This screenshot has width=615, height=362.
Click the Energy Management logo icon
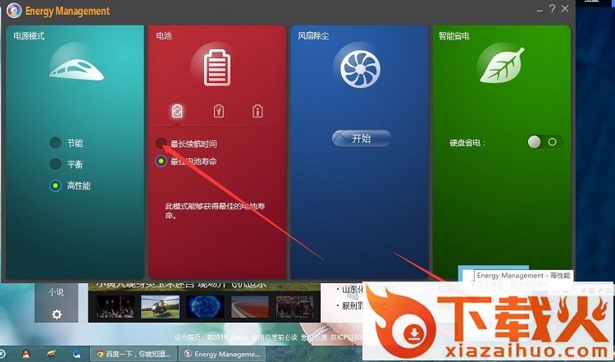13,11
